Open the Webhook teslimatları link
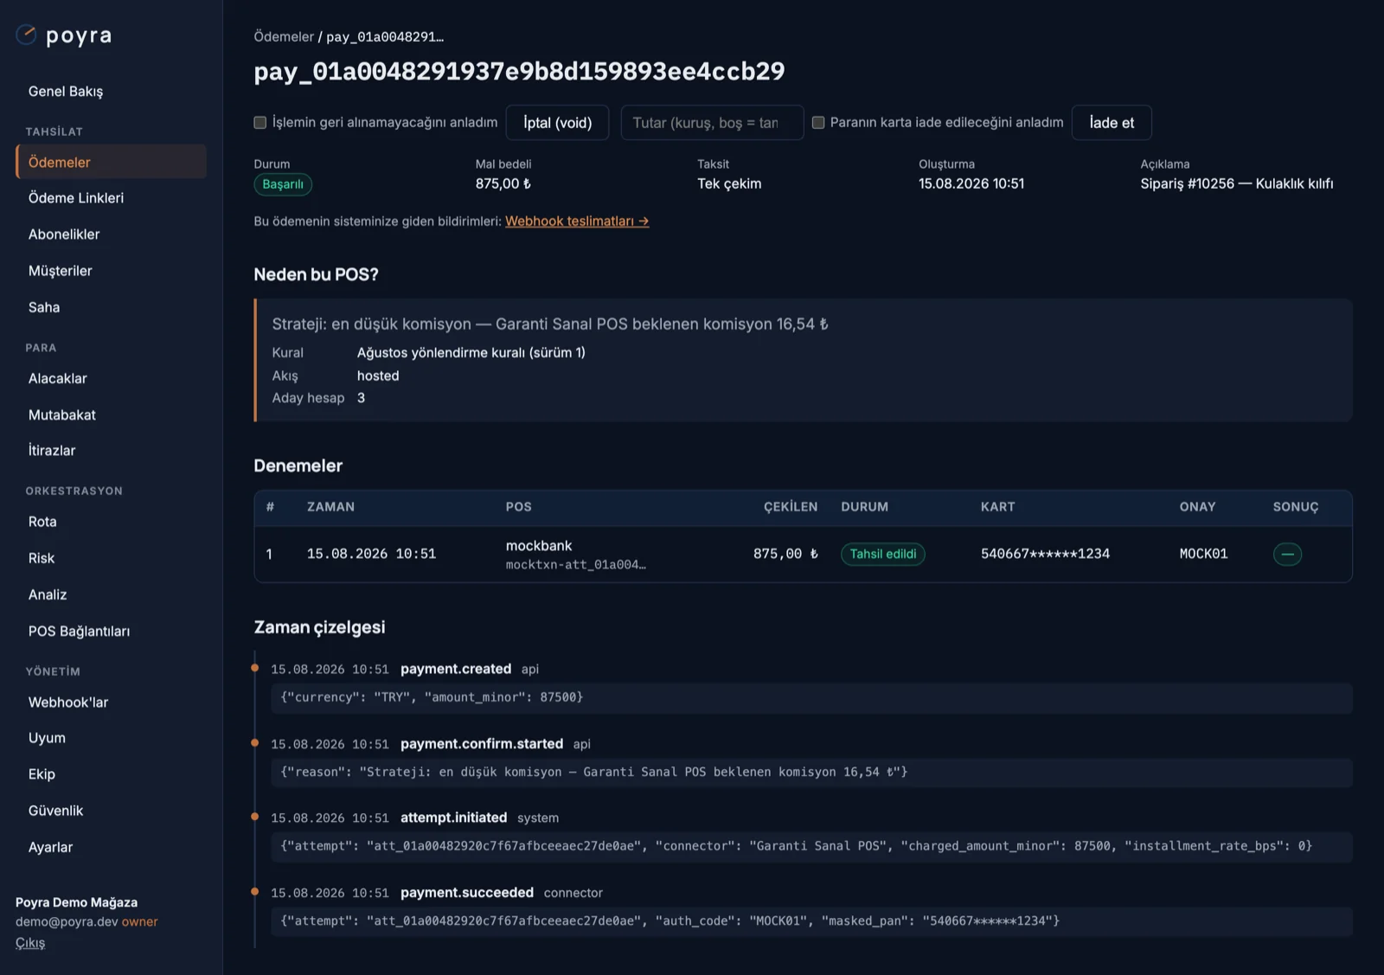The height and width of the screenshot is (975, 1384). click(x=577, y=221)
